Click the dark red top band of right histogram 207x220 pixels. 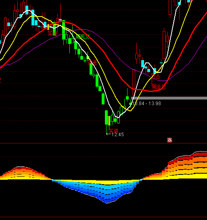click(x=200, y=154)
